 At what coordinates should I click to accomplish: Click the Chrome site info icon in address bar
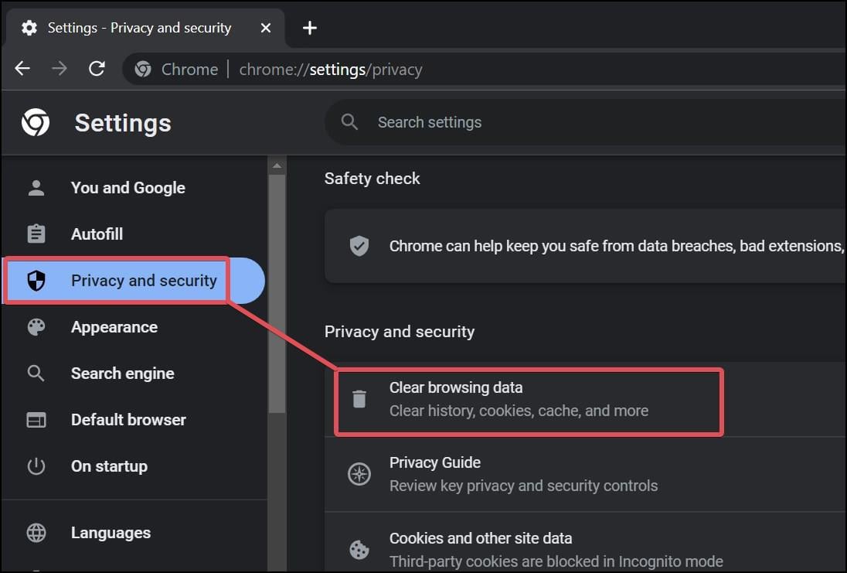[x=143, y=69]
